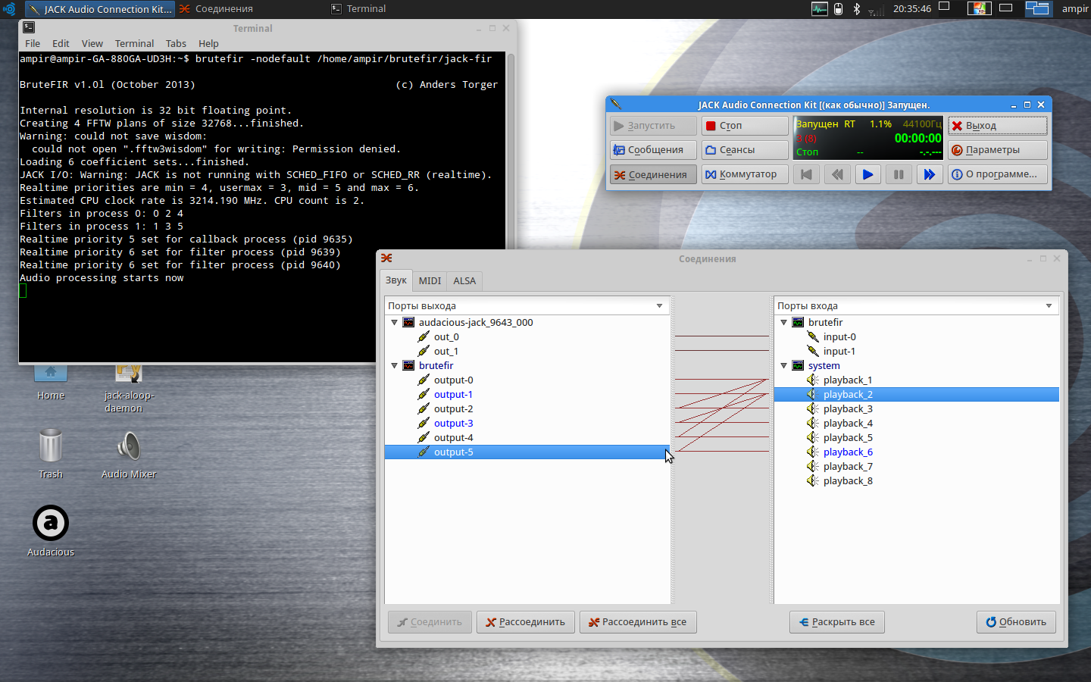Screen dimensions: 1091x682
Task: Open the View menu in Terminal
Action: coord(92,43)
